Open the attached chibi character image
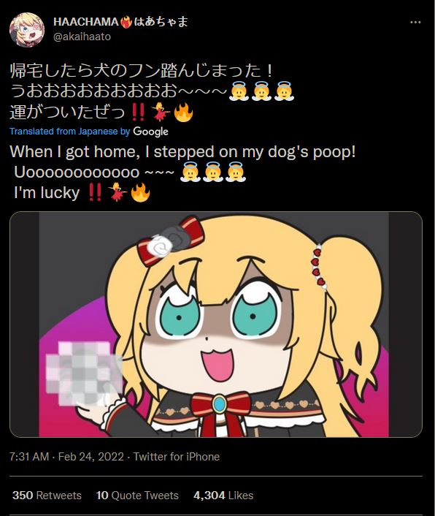 216,325
